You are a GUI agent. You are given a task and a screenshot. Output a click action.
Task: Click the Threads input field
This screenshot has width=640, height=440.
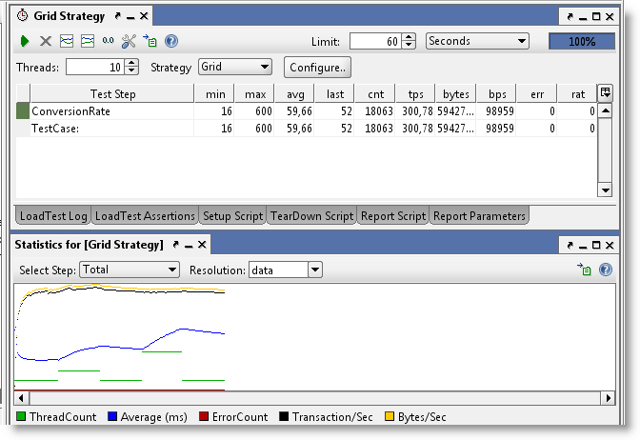click(x=95, y=67)
